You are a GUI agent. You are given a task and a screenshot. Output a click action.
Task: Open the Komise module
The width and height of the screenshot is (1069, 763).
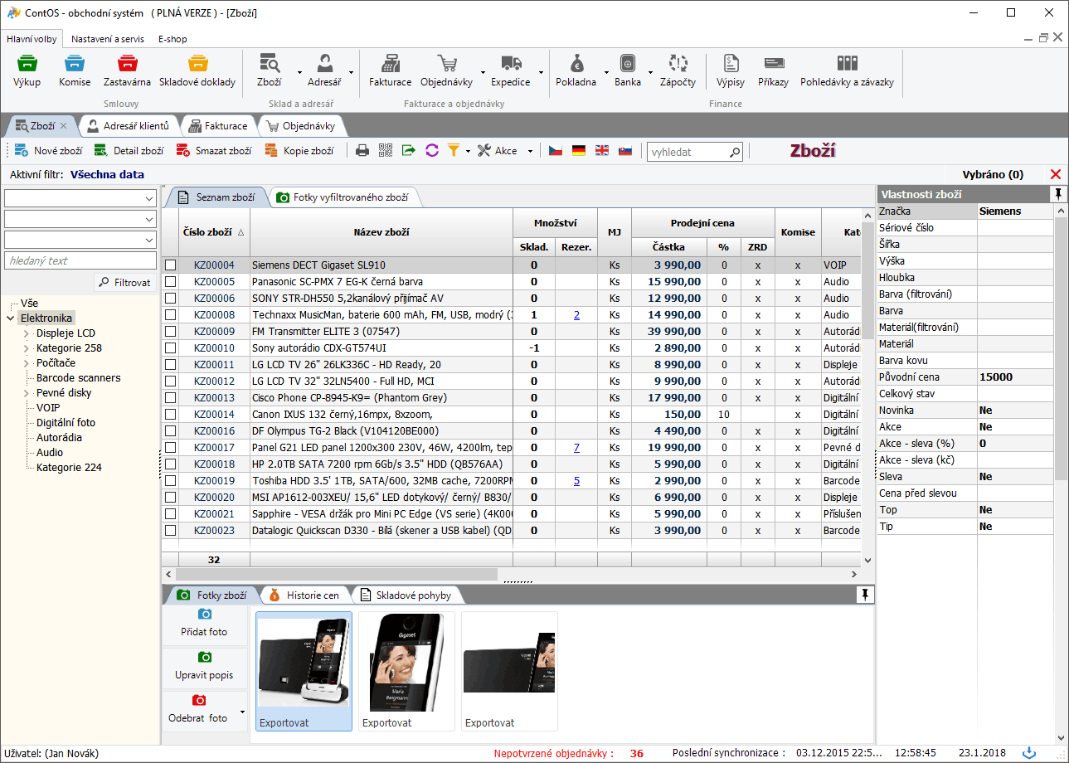(75, 70)
